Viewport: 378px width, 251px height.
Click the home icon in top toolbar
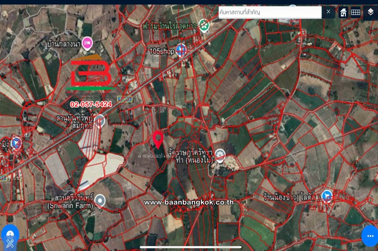tap(343, 12)
